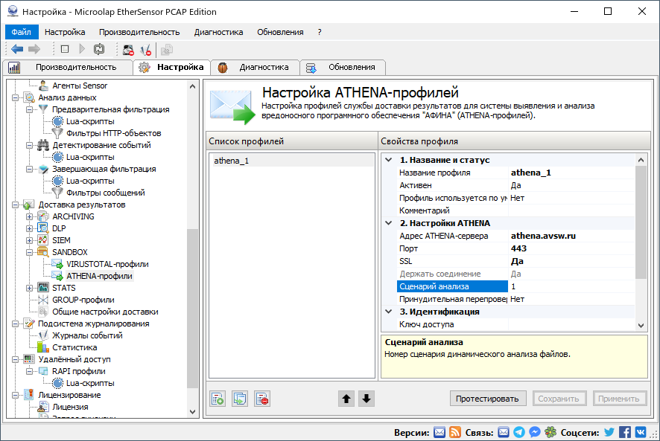This screenshot has height=441, width=660.
Task: Click the RSS feed icon in status bar
Action: (454, 431)
